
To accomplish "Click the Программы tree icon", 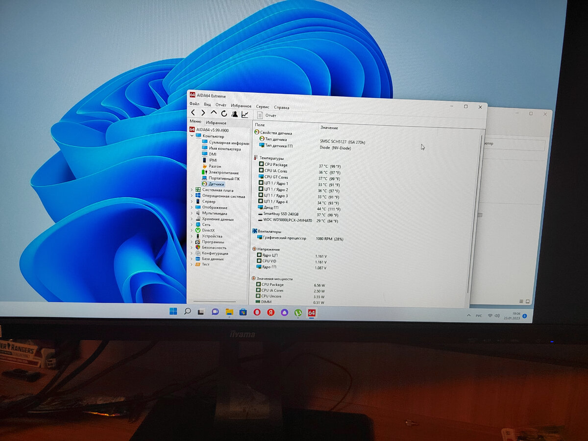I will pos(197,242).
